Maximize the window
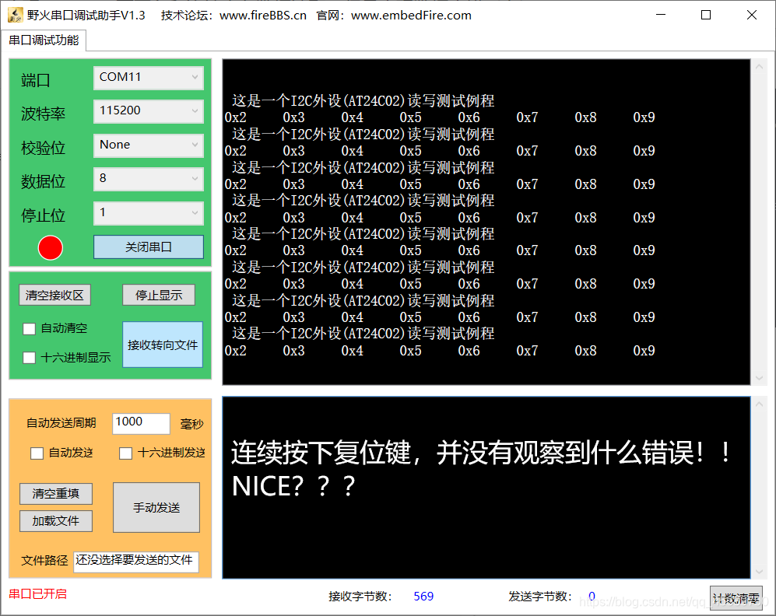The width and height of the screenshot is (776, 616). 706,15
